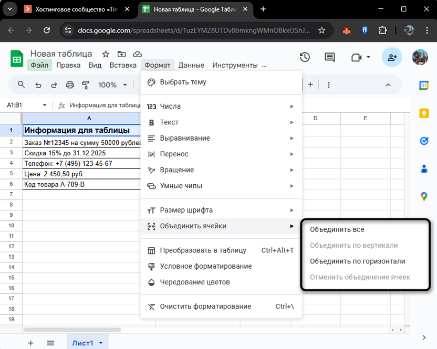437x349 pixels.
Task: Select the paint format tool
Action: tap(86, 85)
